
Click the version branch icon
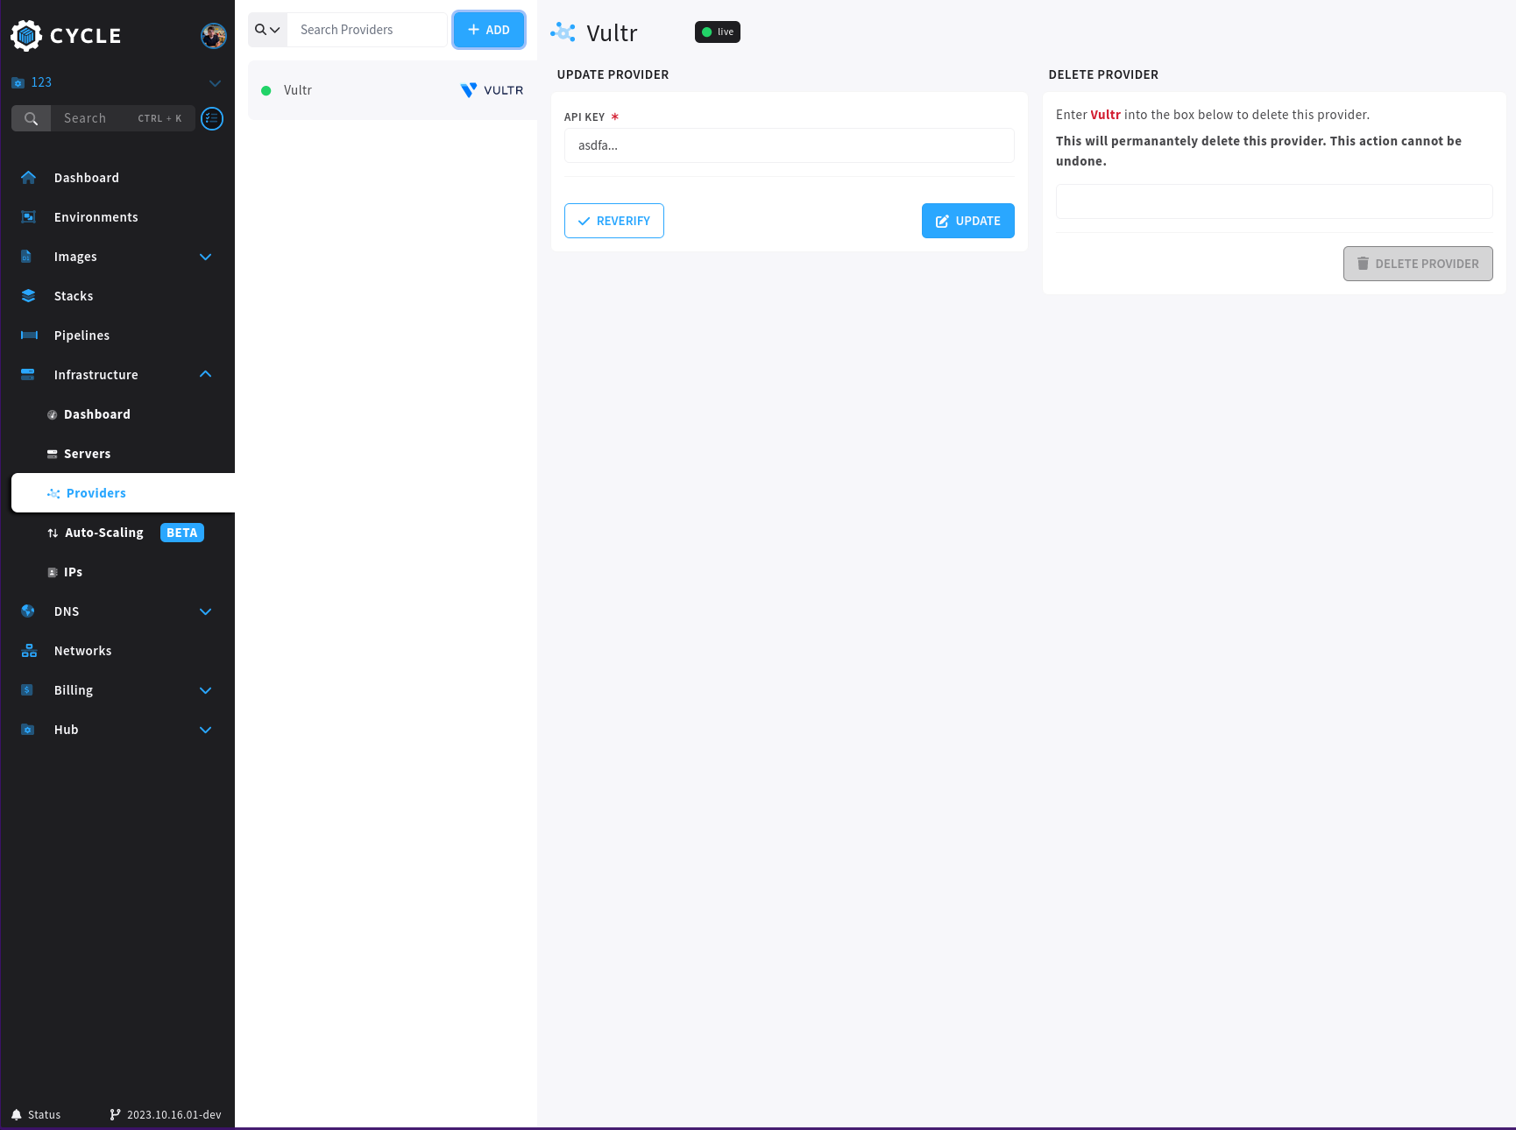click(x=115, y=1115)
